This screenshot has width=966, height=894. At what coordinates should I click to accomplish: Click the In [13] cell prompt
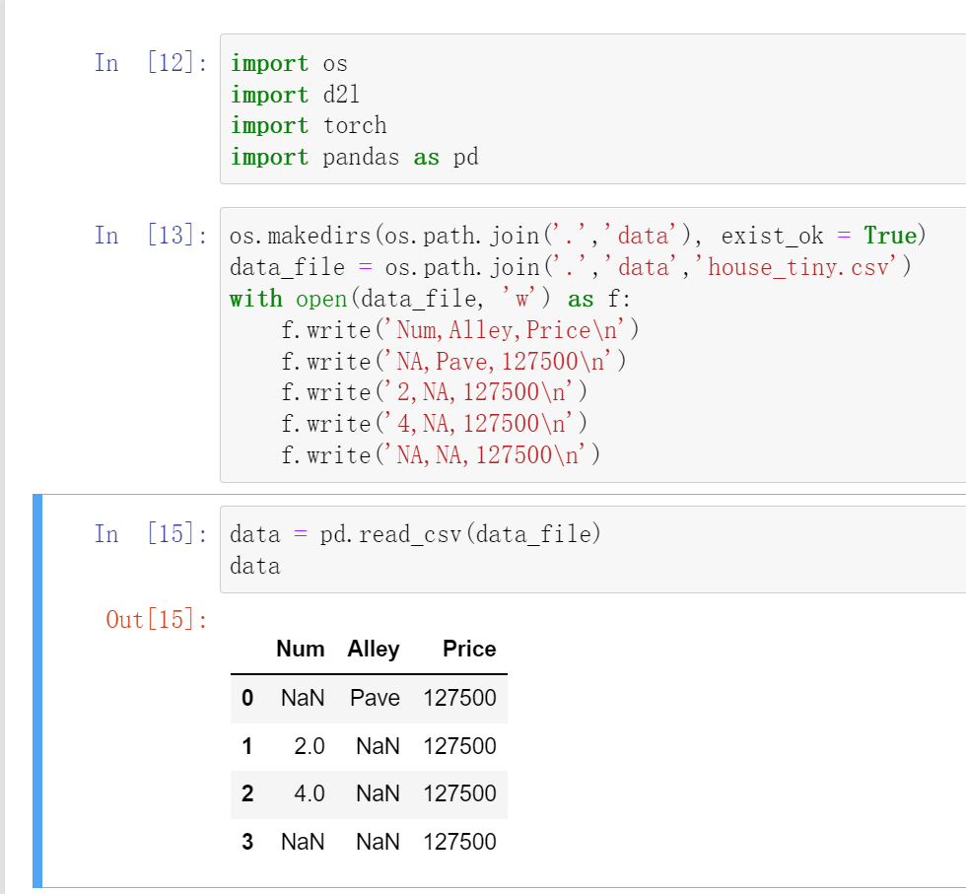(x=151, y=236)
